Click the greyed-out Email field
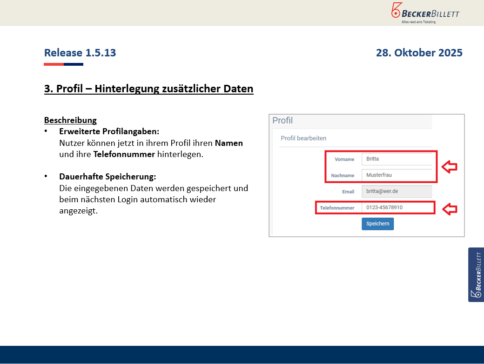The height and width of the screenshot is (364, 484). [x=396, y=192]
